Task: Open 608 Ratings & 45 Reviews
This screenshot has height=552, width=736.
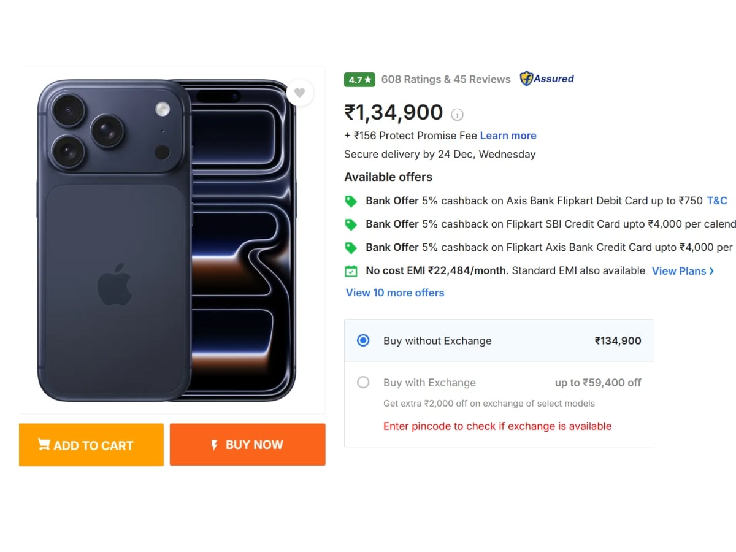Action: pos(446,79)
